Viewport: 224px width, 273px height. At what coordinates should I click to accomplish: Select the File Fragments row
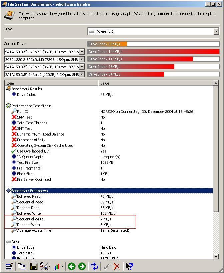[109, 168]
